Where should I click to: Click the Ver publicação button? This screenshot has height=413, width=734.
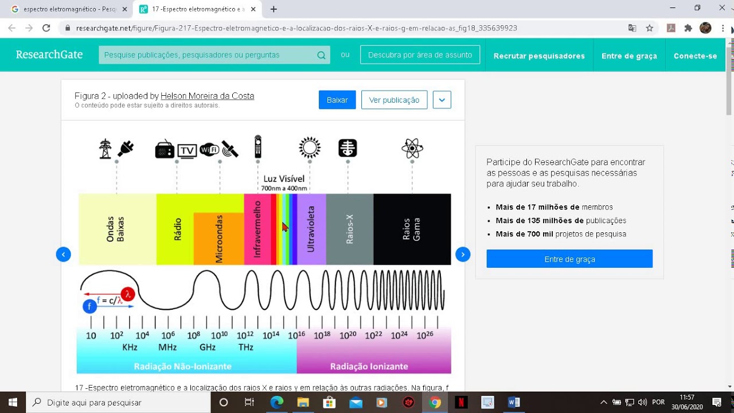click(x=394, y=100)
